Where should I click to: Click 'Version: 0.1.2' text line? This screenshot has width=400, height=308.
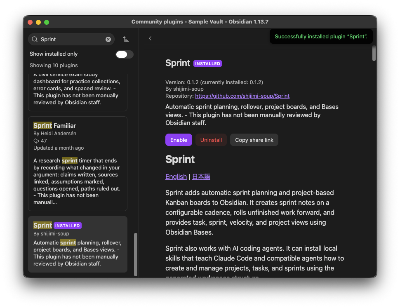point(214,82)
